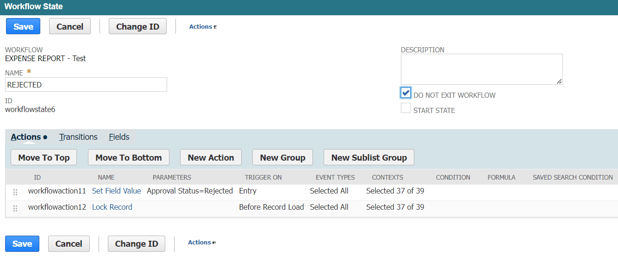Click Selected 37 of 39 in workflowaction12 row
618x262 pixels.
pyautogui.click(x=395, y=207)
